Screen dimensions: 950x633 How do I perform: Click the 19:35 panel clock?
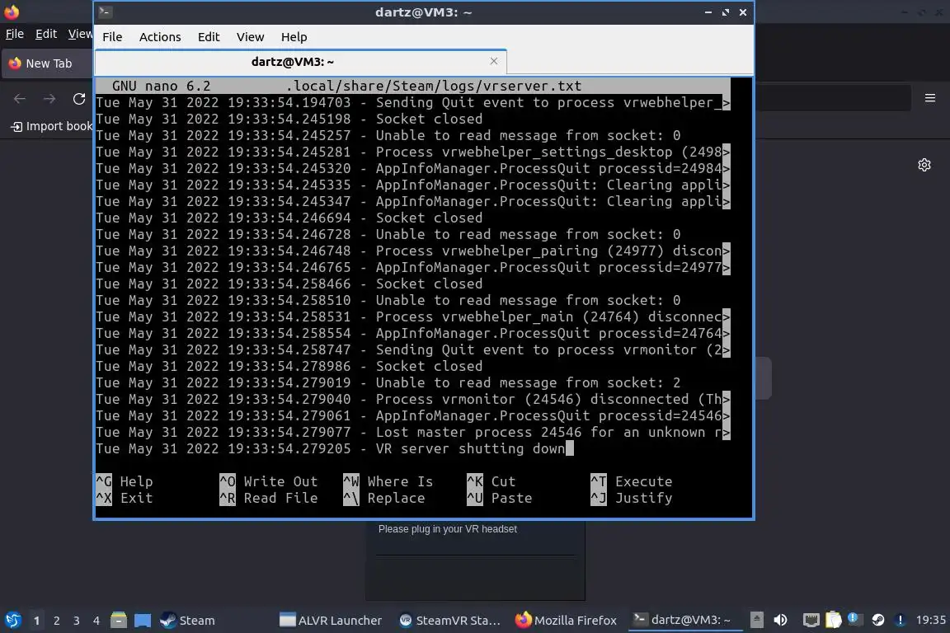pos(930,620)
